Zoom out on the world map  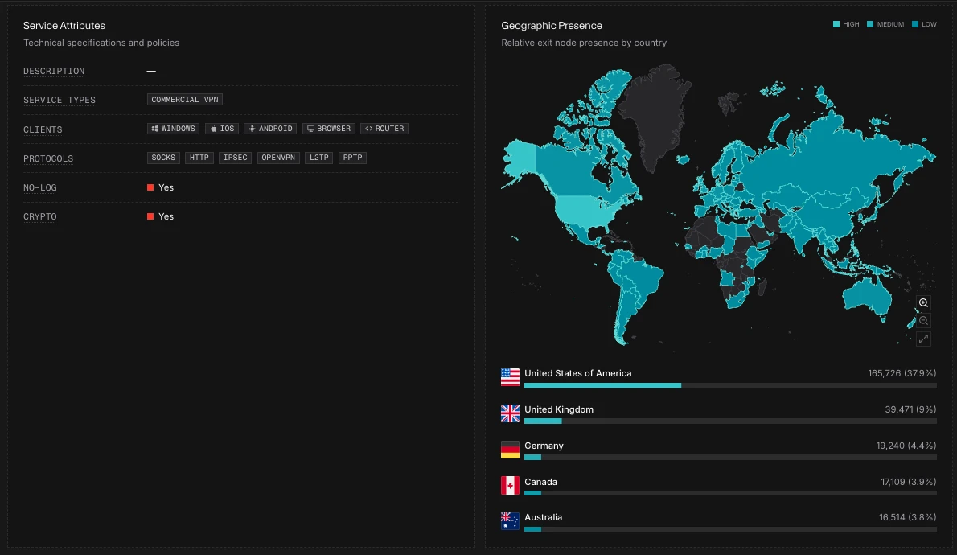(x=923, y=321)
